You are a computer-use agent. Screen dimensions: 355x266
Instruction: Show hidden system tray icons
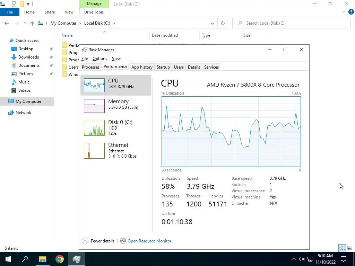(x=293, y=259)
